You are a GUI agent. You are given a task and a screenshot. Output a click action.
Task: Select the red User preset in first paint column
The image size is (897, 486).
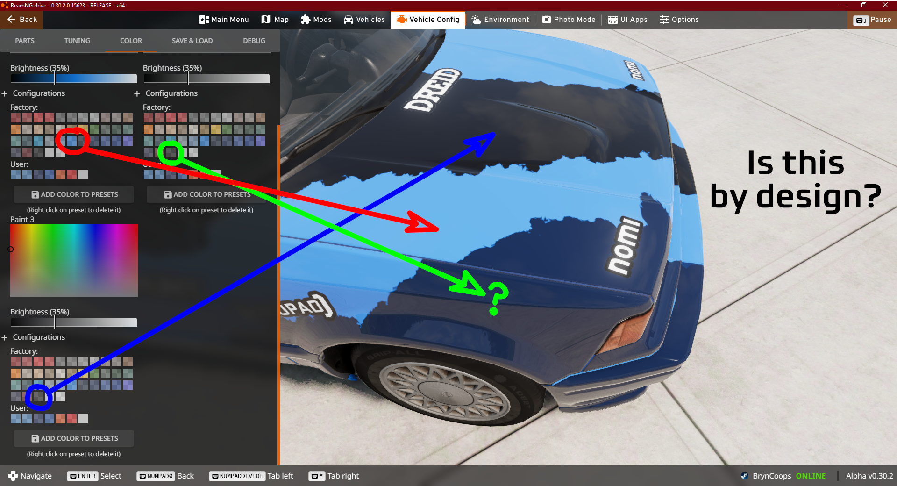pos(72,175)
